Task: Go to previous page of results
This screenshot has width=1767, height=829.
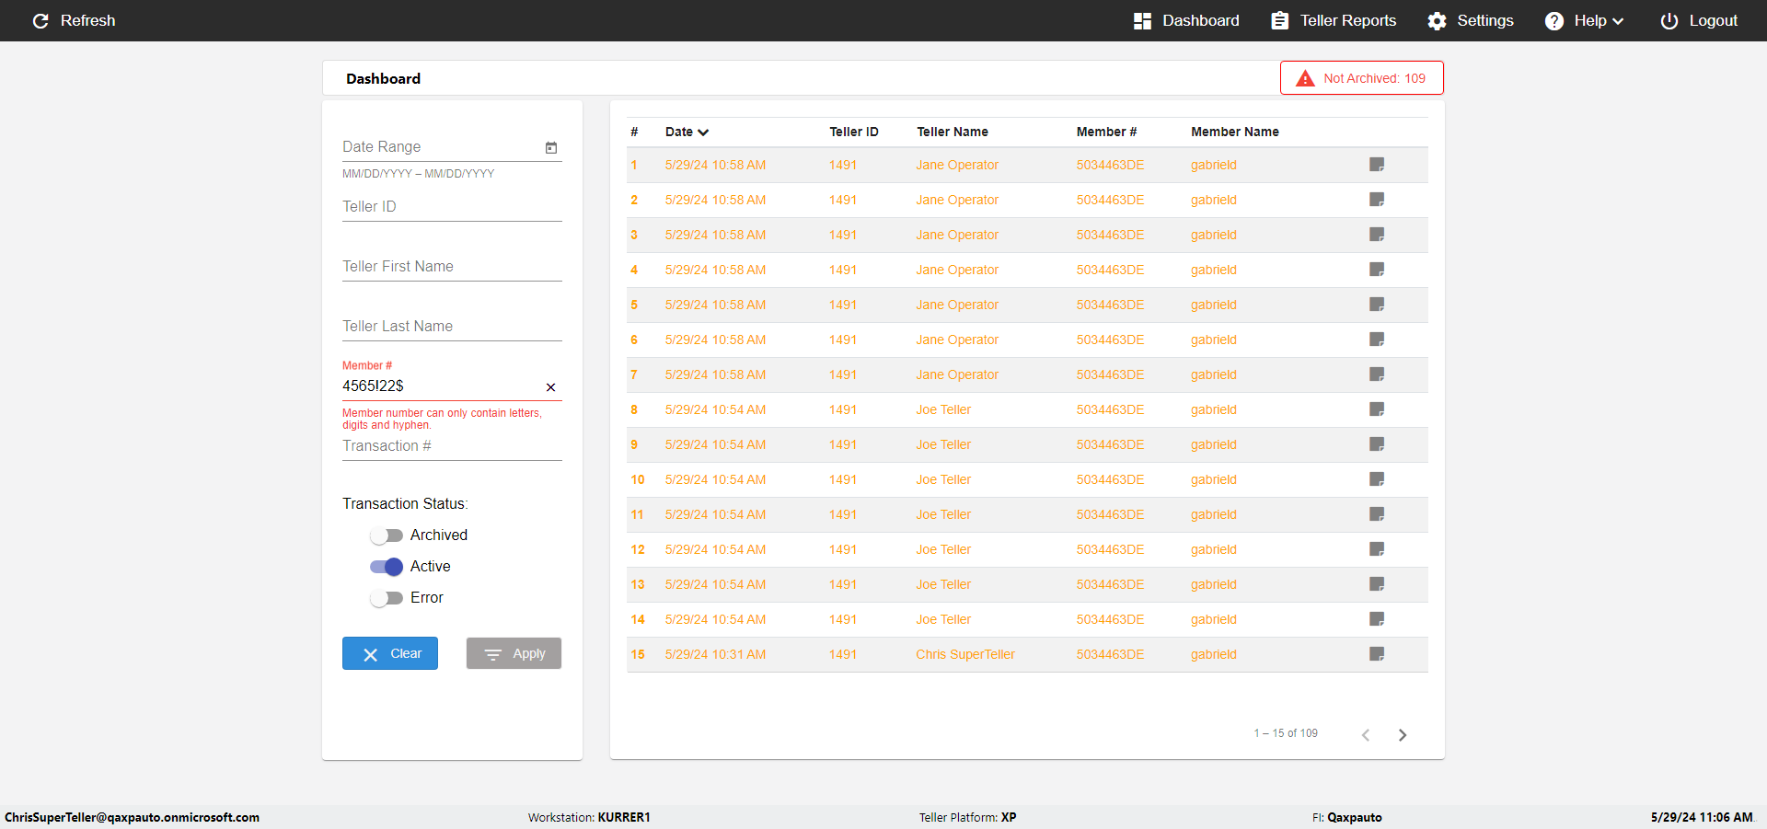Action: pos(1366,734)
